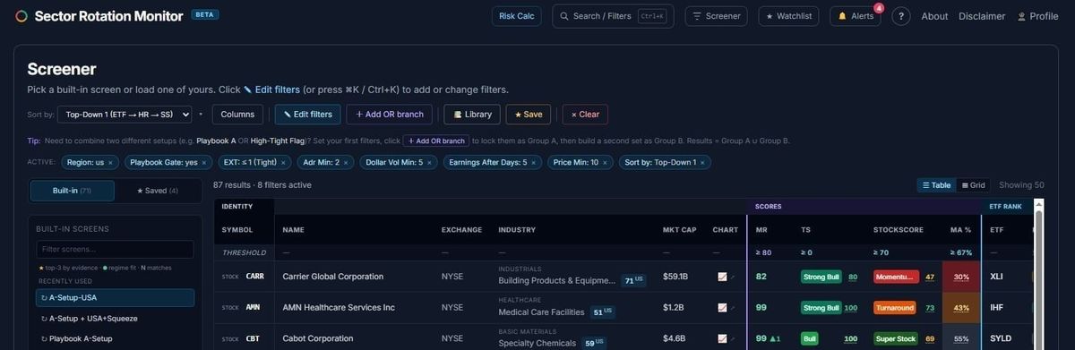
Task: Save the current screen
Action: click(x=529, y=115)
